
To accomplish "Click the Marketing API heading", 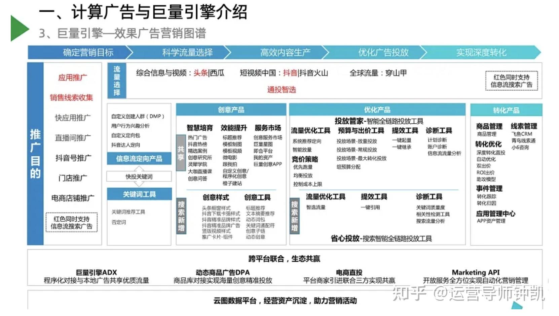I will click(x=476, y=272).
